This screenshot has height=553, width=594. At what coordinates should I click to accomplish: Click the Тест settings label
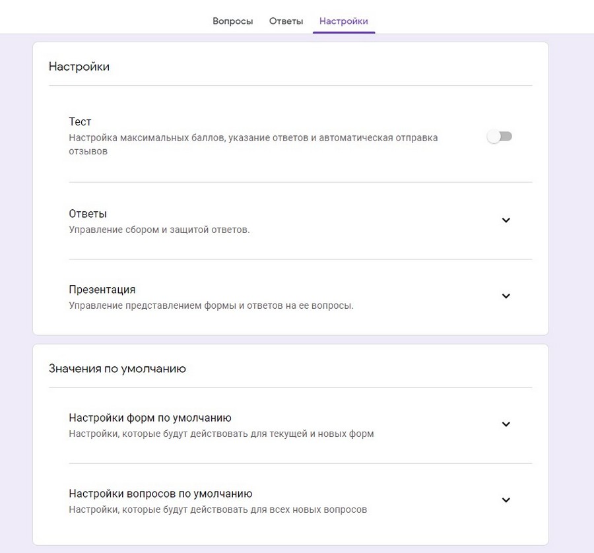tap(80, 122)
